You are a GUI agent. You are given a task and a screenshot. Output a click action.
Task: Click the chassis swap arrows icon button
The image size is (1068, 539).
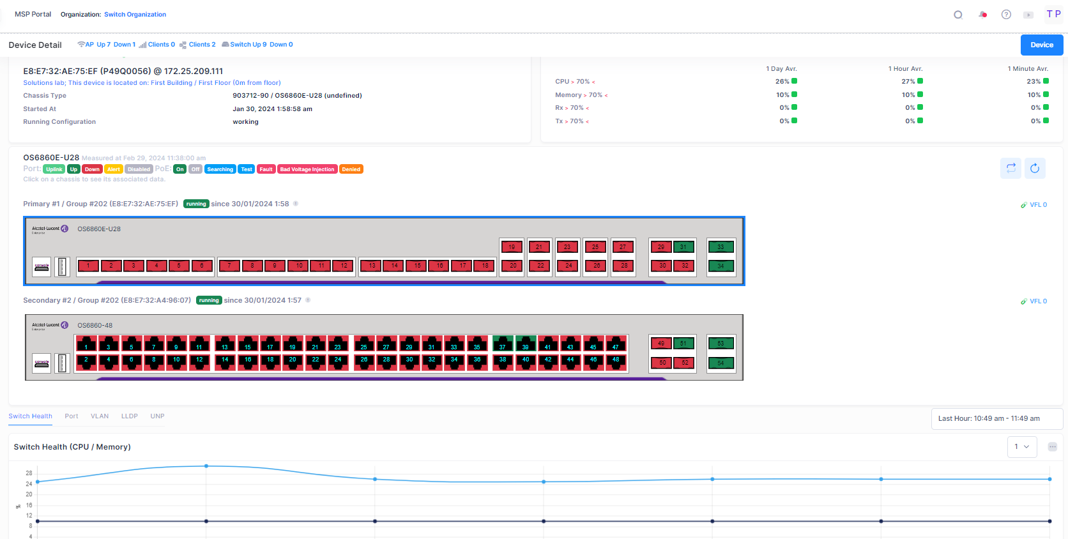pyautogui.click(x=1011, y=168)
